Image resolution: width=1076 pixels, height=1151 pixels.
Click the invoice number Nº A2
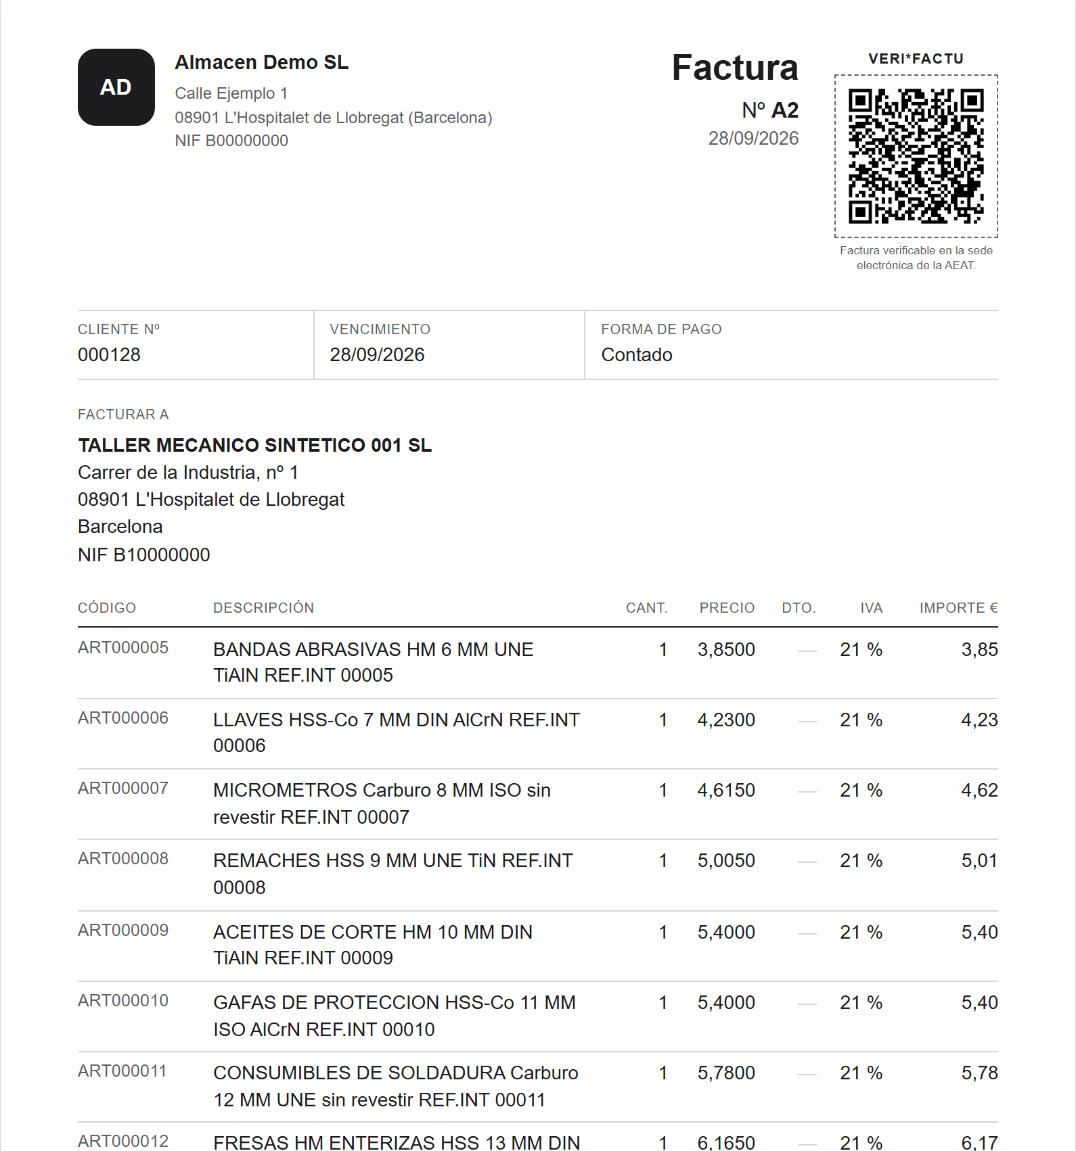[x=770, y=110]
